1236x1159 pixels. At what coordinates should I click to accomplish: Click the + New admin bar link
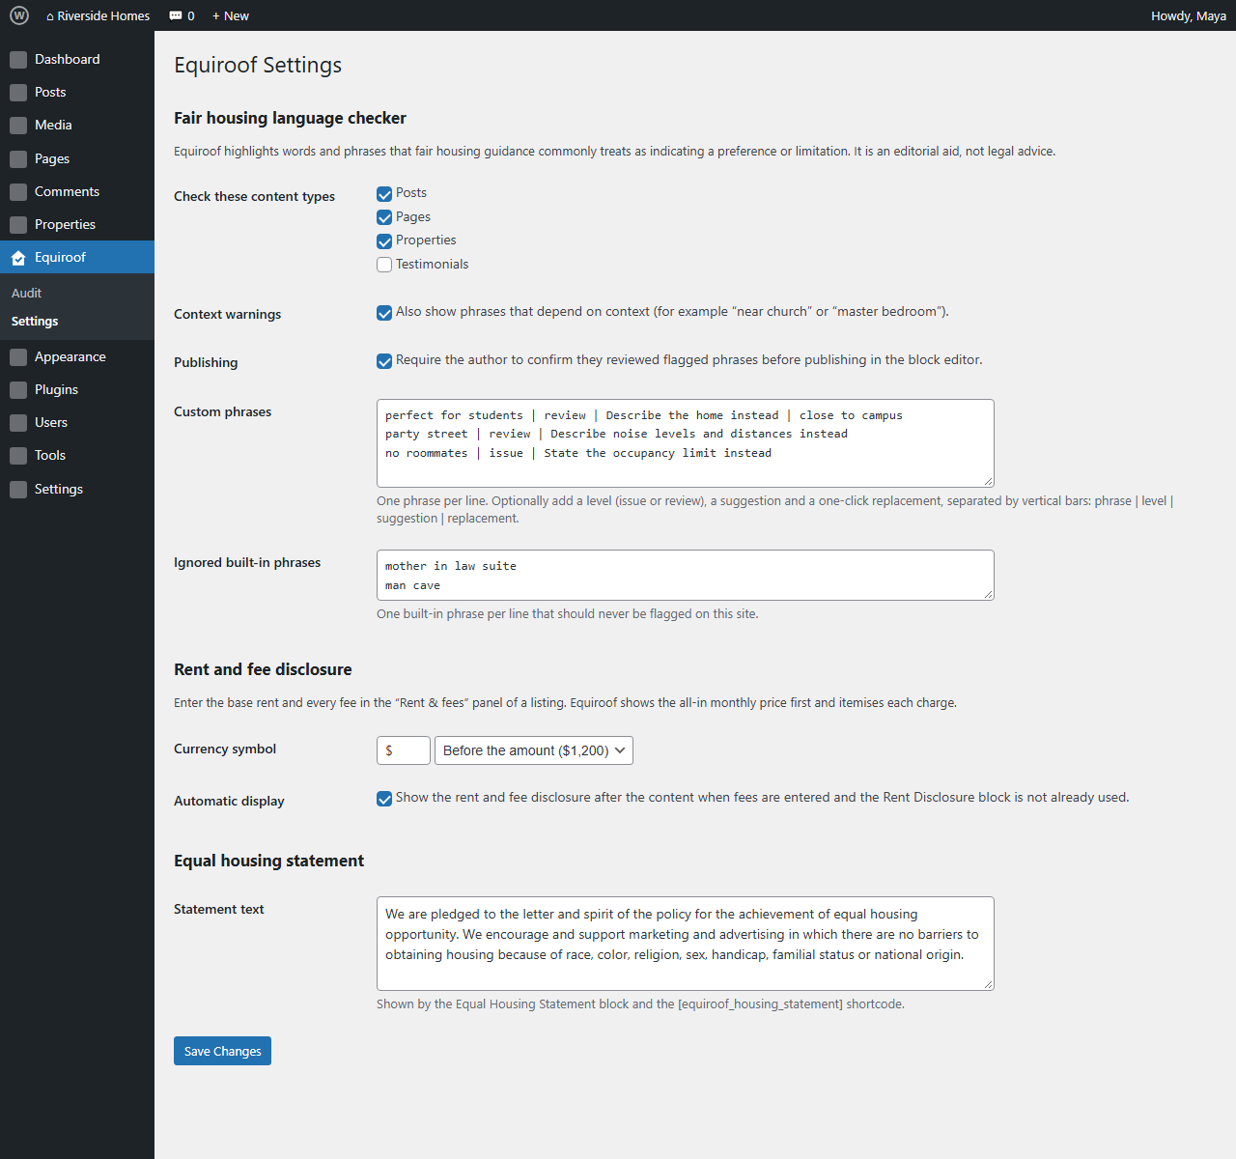click(x=230, y=15)
